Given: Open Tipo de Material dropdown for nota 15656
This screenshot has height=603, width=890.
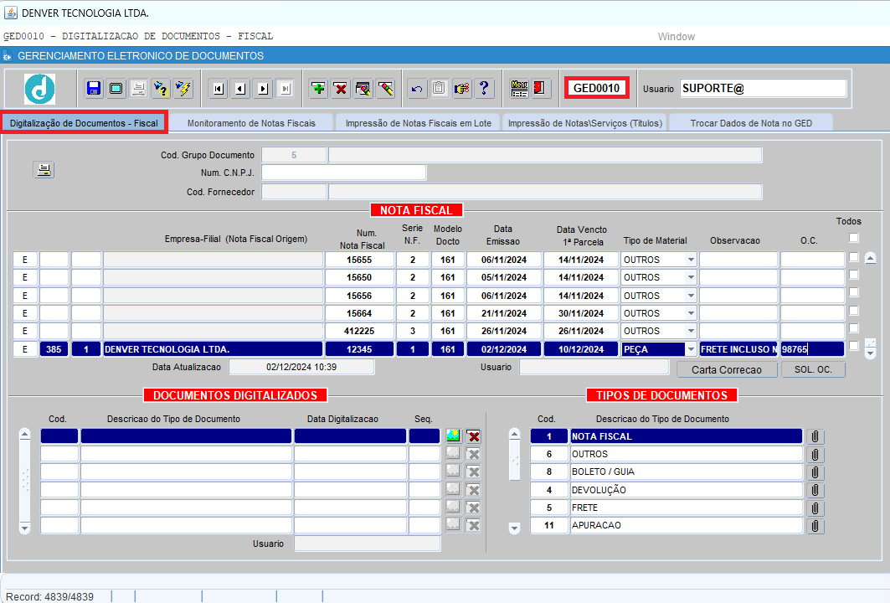Looking at the screenshot, I should click(691, 296).
